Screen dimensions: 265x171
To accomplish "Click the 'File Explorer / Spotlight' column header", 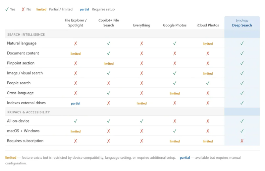I will [76, 23].
